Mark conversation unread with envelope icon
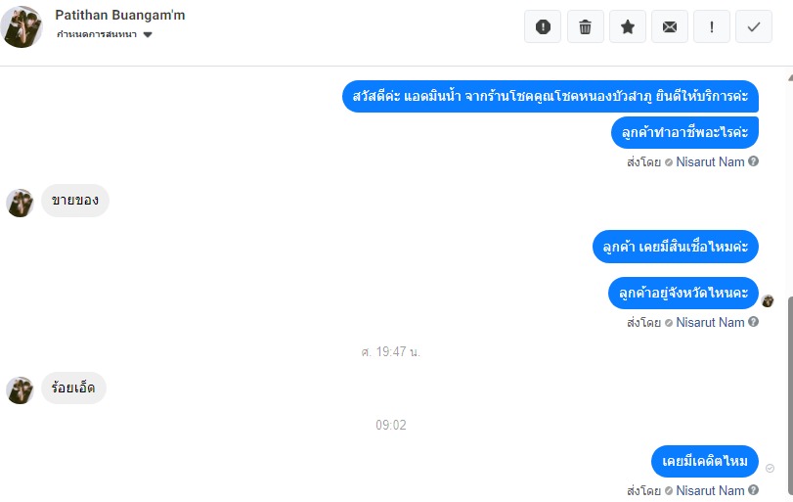793x502 pixels. [670, 26]
